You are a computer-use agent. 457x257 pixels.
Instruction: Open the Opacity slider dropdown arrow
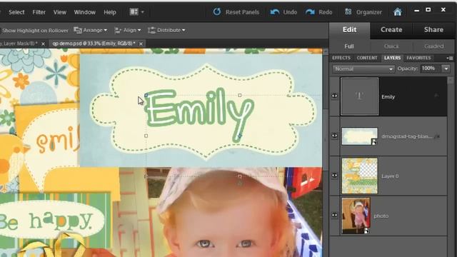[446, 69]
